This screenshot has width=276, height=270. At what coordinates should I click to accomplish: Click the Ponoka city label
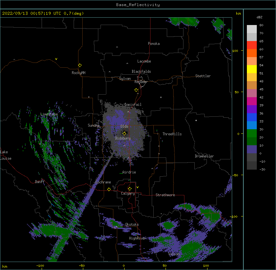(154, 44)
